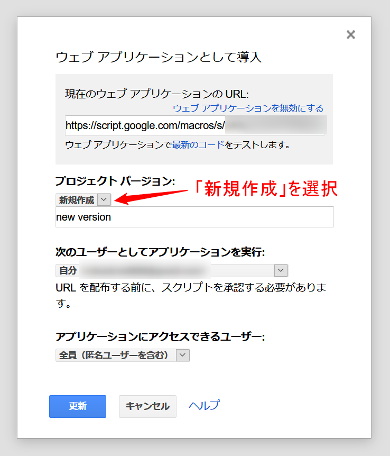The width and height of the screenshot is (390, 456).
Task: Open the ヘルプ link
Action: click(x=205, y=405)
